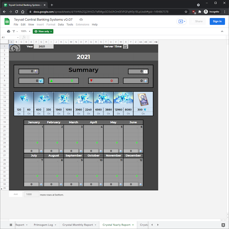This screenshot has width=229, height=229.
Task: Select row header 16
Action: pyautogui.click(x=5, y=110)
